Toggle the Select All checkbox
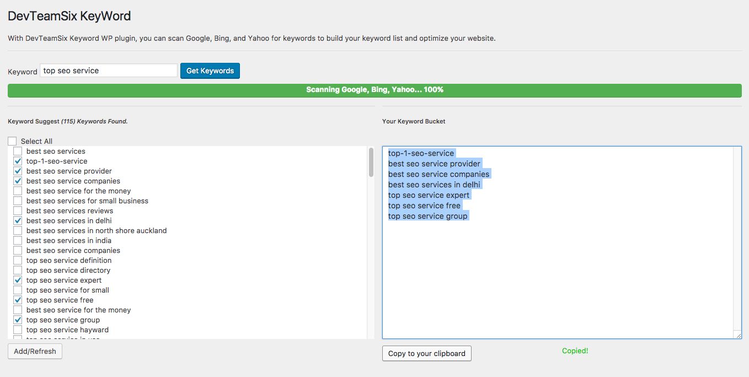This screenshot has width=749, height=377. pos(12,141)
